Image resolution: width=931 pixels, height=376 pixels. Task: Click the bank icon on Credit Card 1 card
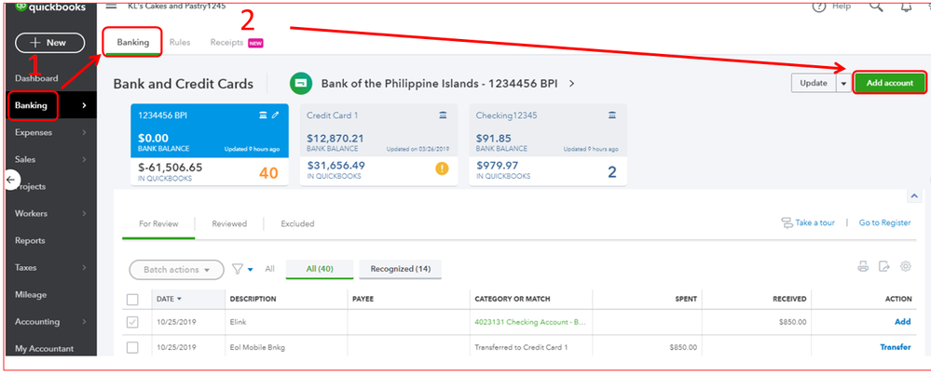pos(443,115)
